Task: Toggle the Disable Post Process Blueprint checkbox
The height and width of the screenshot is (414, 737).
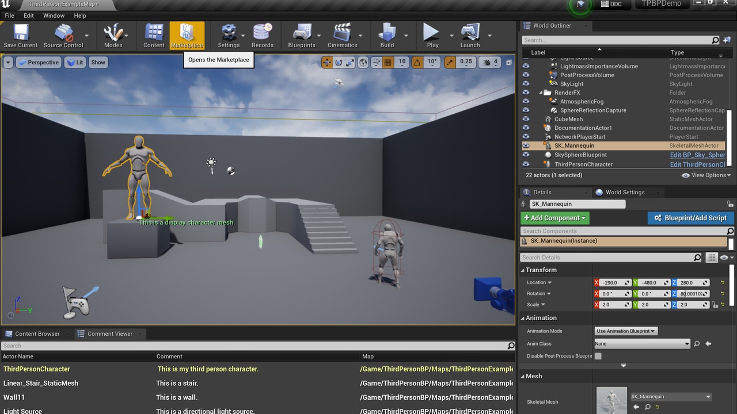Action: [598, 356]
